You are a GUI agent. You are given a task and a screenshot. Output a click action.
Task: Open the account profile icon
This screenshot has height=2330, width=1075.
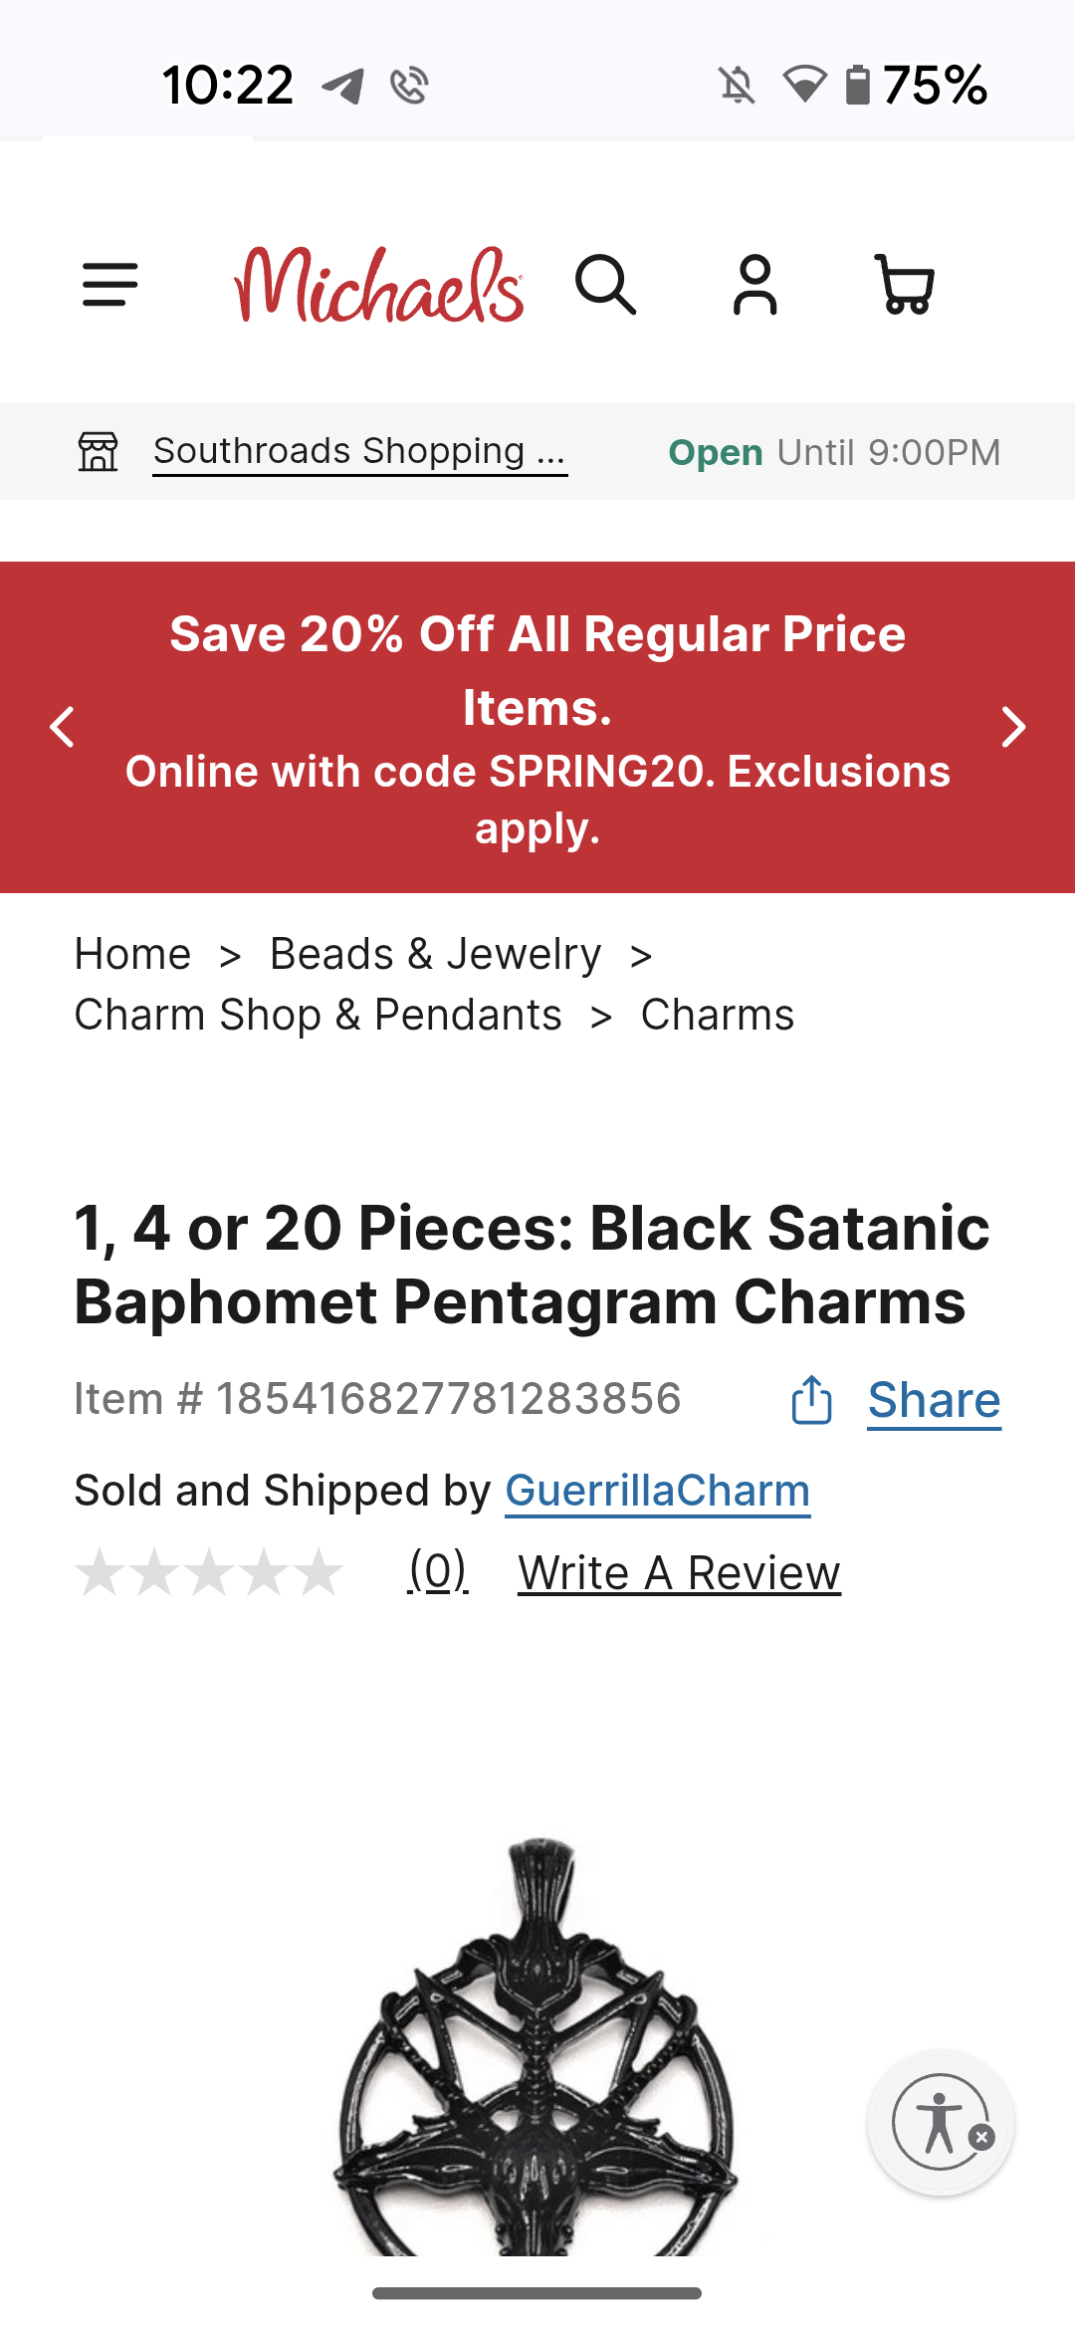754,286
